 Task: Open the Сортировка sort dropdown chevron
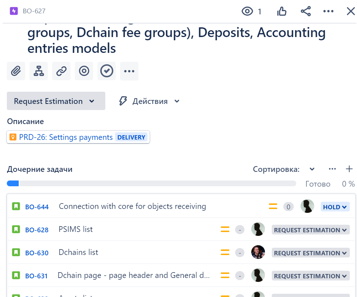point(312,169)
